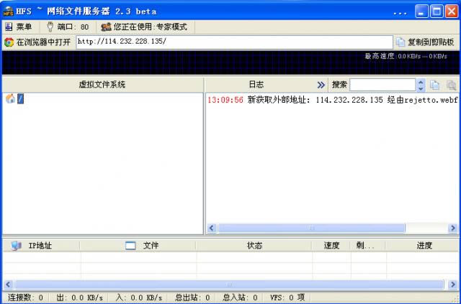Click the HFS title bar app icon
Viewport: 461px width, 304px height.
[x=8, y=11]
